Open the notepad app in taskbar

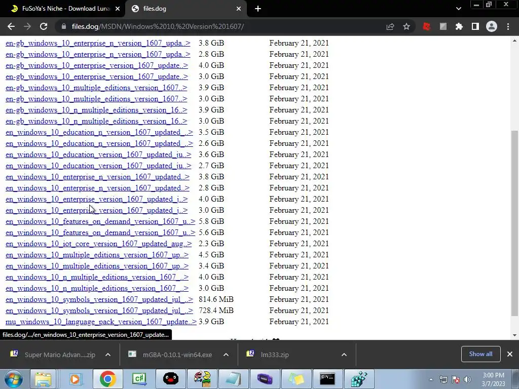233,379
